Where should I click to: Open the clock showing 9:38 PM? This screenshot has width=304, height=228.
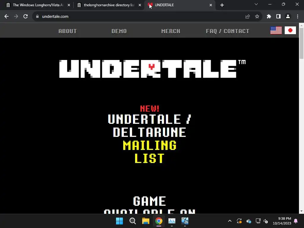[x=282, y=221]
